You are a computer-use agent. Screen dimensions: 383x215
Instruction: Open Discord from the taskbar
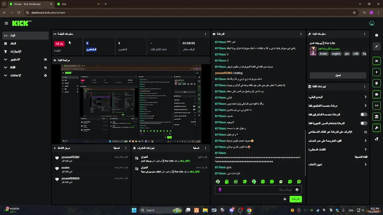[232, 210]
